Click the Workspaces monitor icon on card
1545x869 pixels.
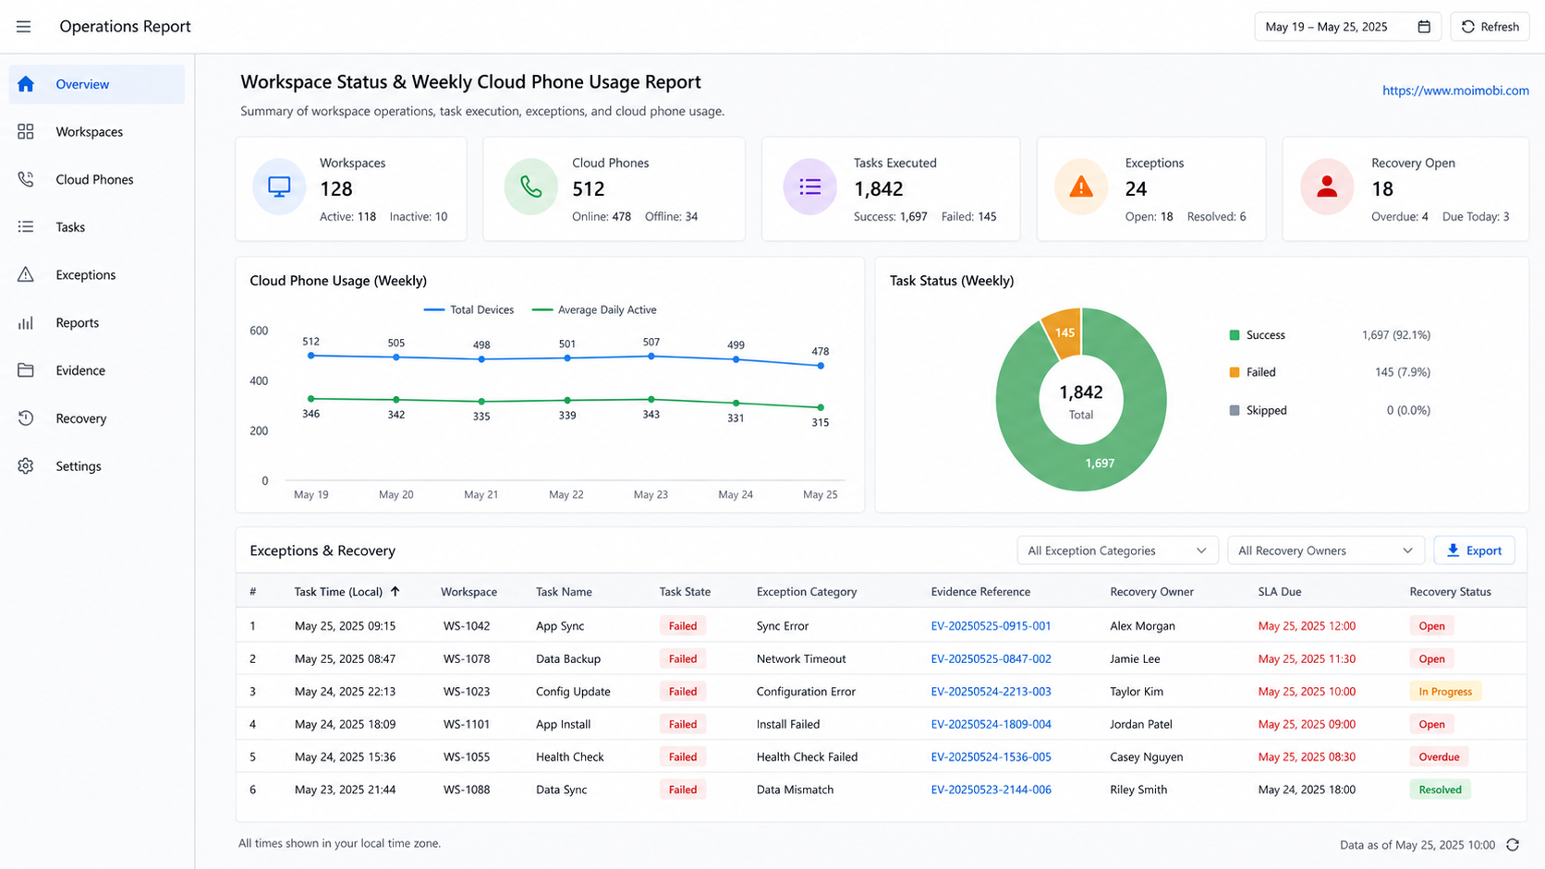pyautogui.click(x=279, y=187)
